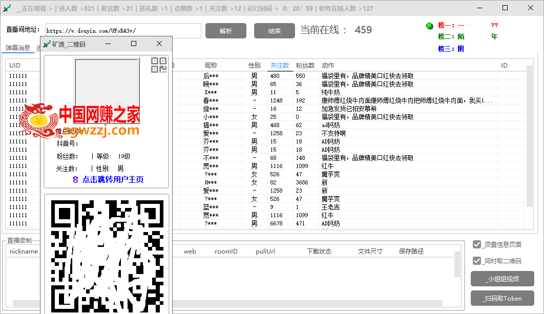Image resolution: width=544 pixels, height=314 pixels.
Task: Click the 等级 19级 text in QR window
Action: 113,156
